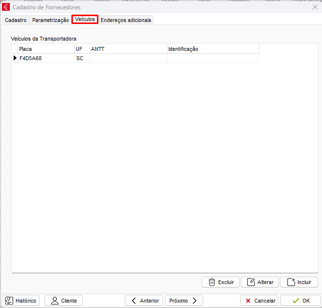This screenshot has height=308, width=322.
Task: Click the right chevron on Próximo button
Action: click(x=194, y=301)
